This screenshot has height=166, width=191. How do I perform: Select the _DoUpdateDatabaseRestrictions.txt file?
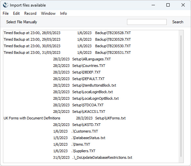(91, 157)
